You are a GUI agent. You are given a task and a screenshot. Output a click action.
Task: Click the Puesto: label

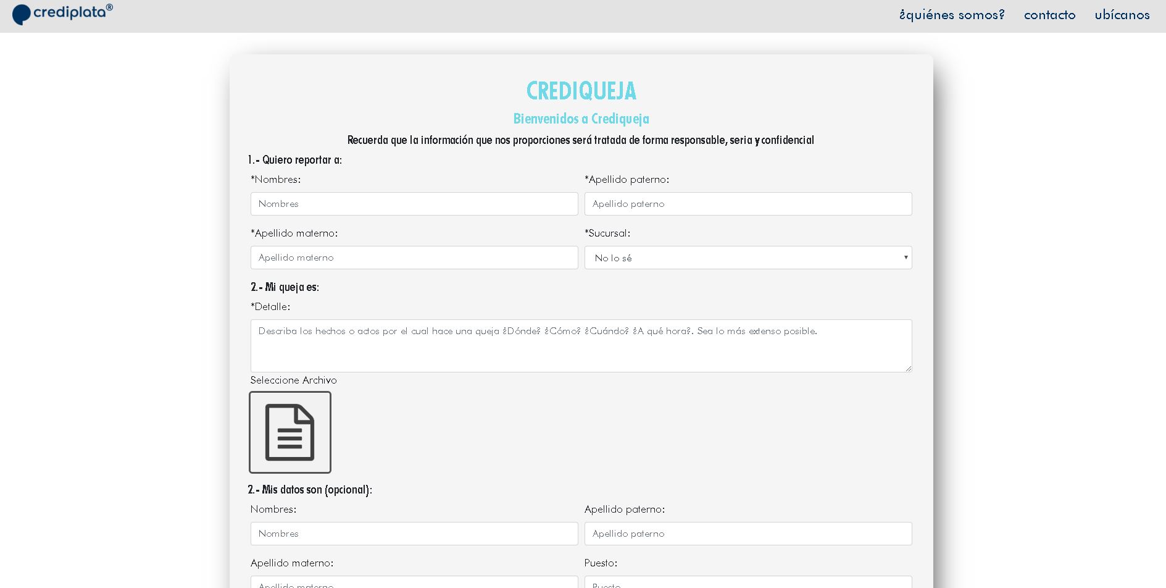(x=601, y=563)
